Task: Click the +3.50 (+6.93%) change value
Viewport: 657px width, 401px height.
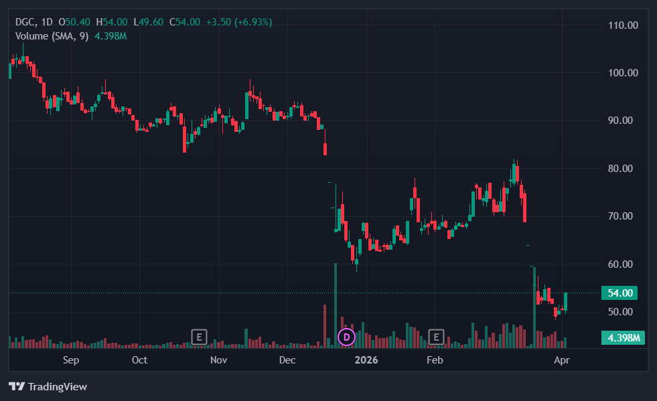Action: pyautogui.click(x=238, y=22)
